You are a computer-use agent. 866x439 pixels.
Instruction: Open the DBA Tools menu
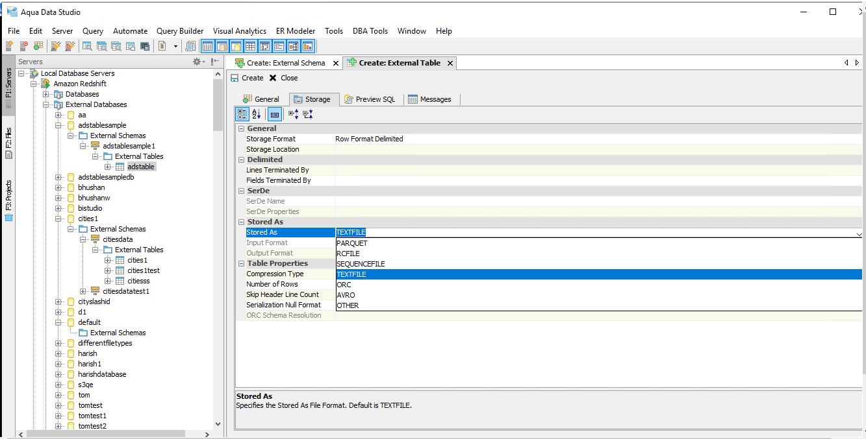[x=370, y=31]
